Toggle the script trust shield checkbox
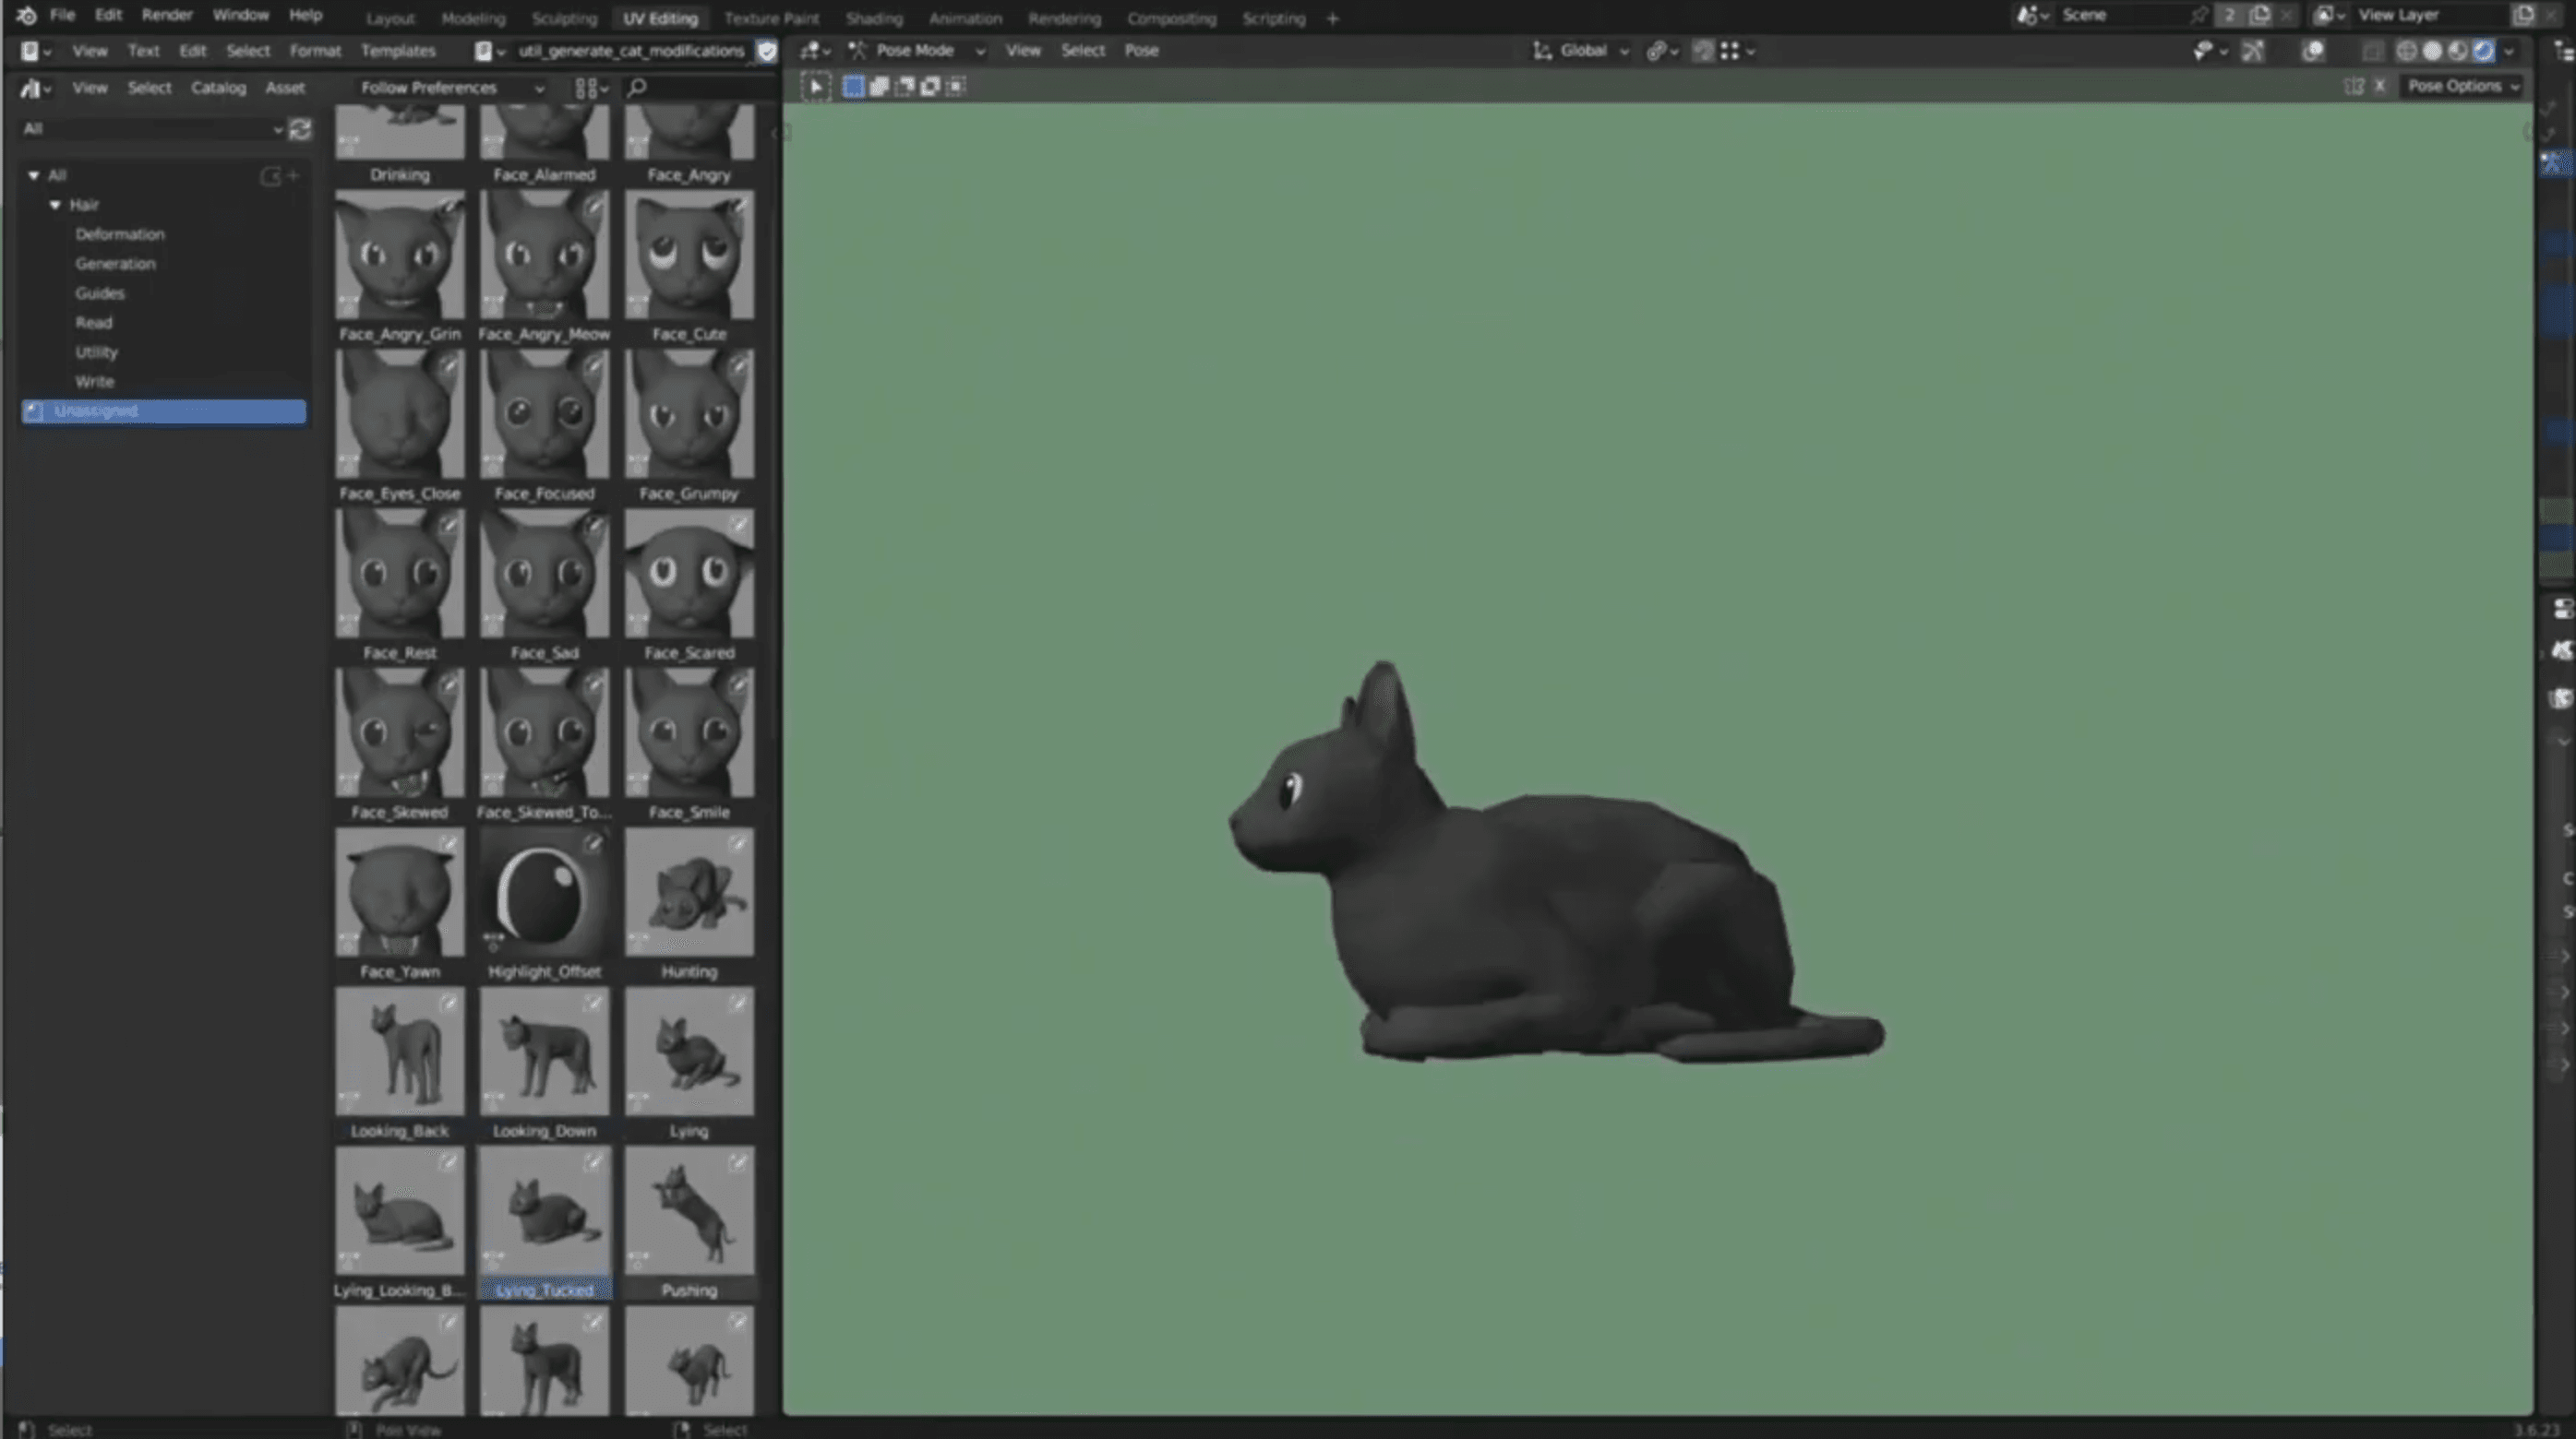Screen dimensions: 2576x1439 [766, 51]
